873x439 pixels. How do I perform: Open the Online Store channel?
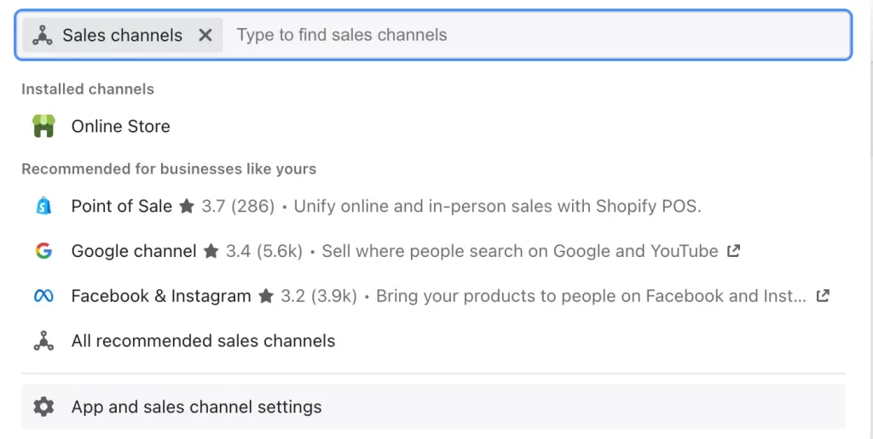(433, 126)
